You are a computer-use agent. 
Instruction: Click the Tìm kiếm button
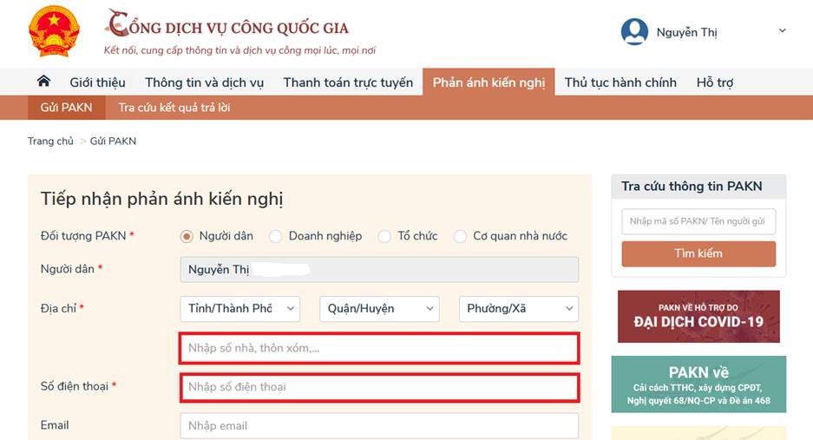tap(698, 253)
